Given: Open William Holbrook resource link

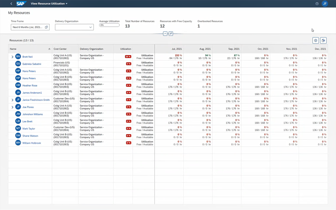Looking at the screenshot, I should [31, 143].
